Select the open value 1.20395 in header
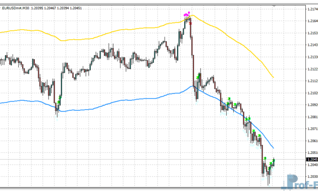318x191 pixels. pos(37,8)
